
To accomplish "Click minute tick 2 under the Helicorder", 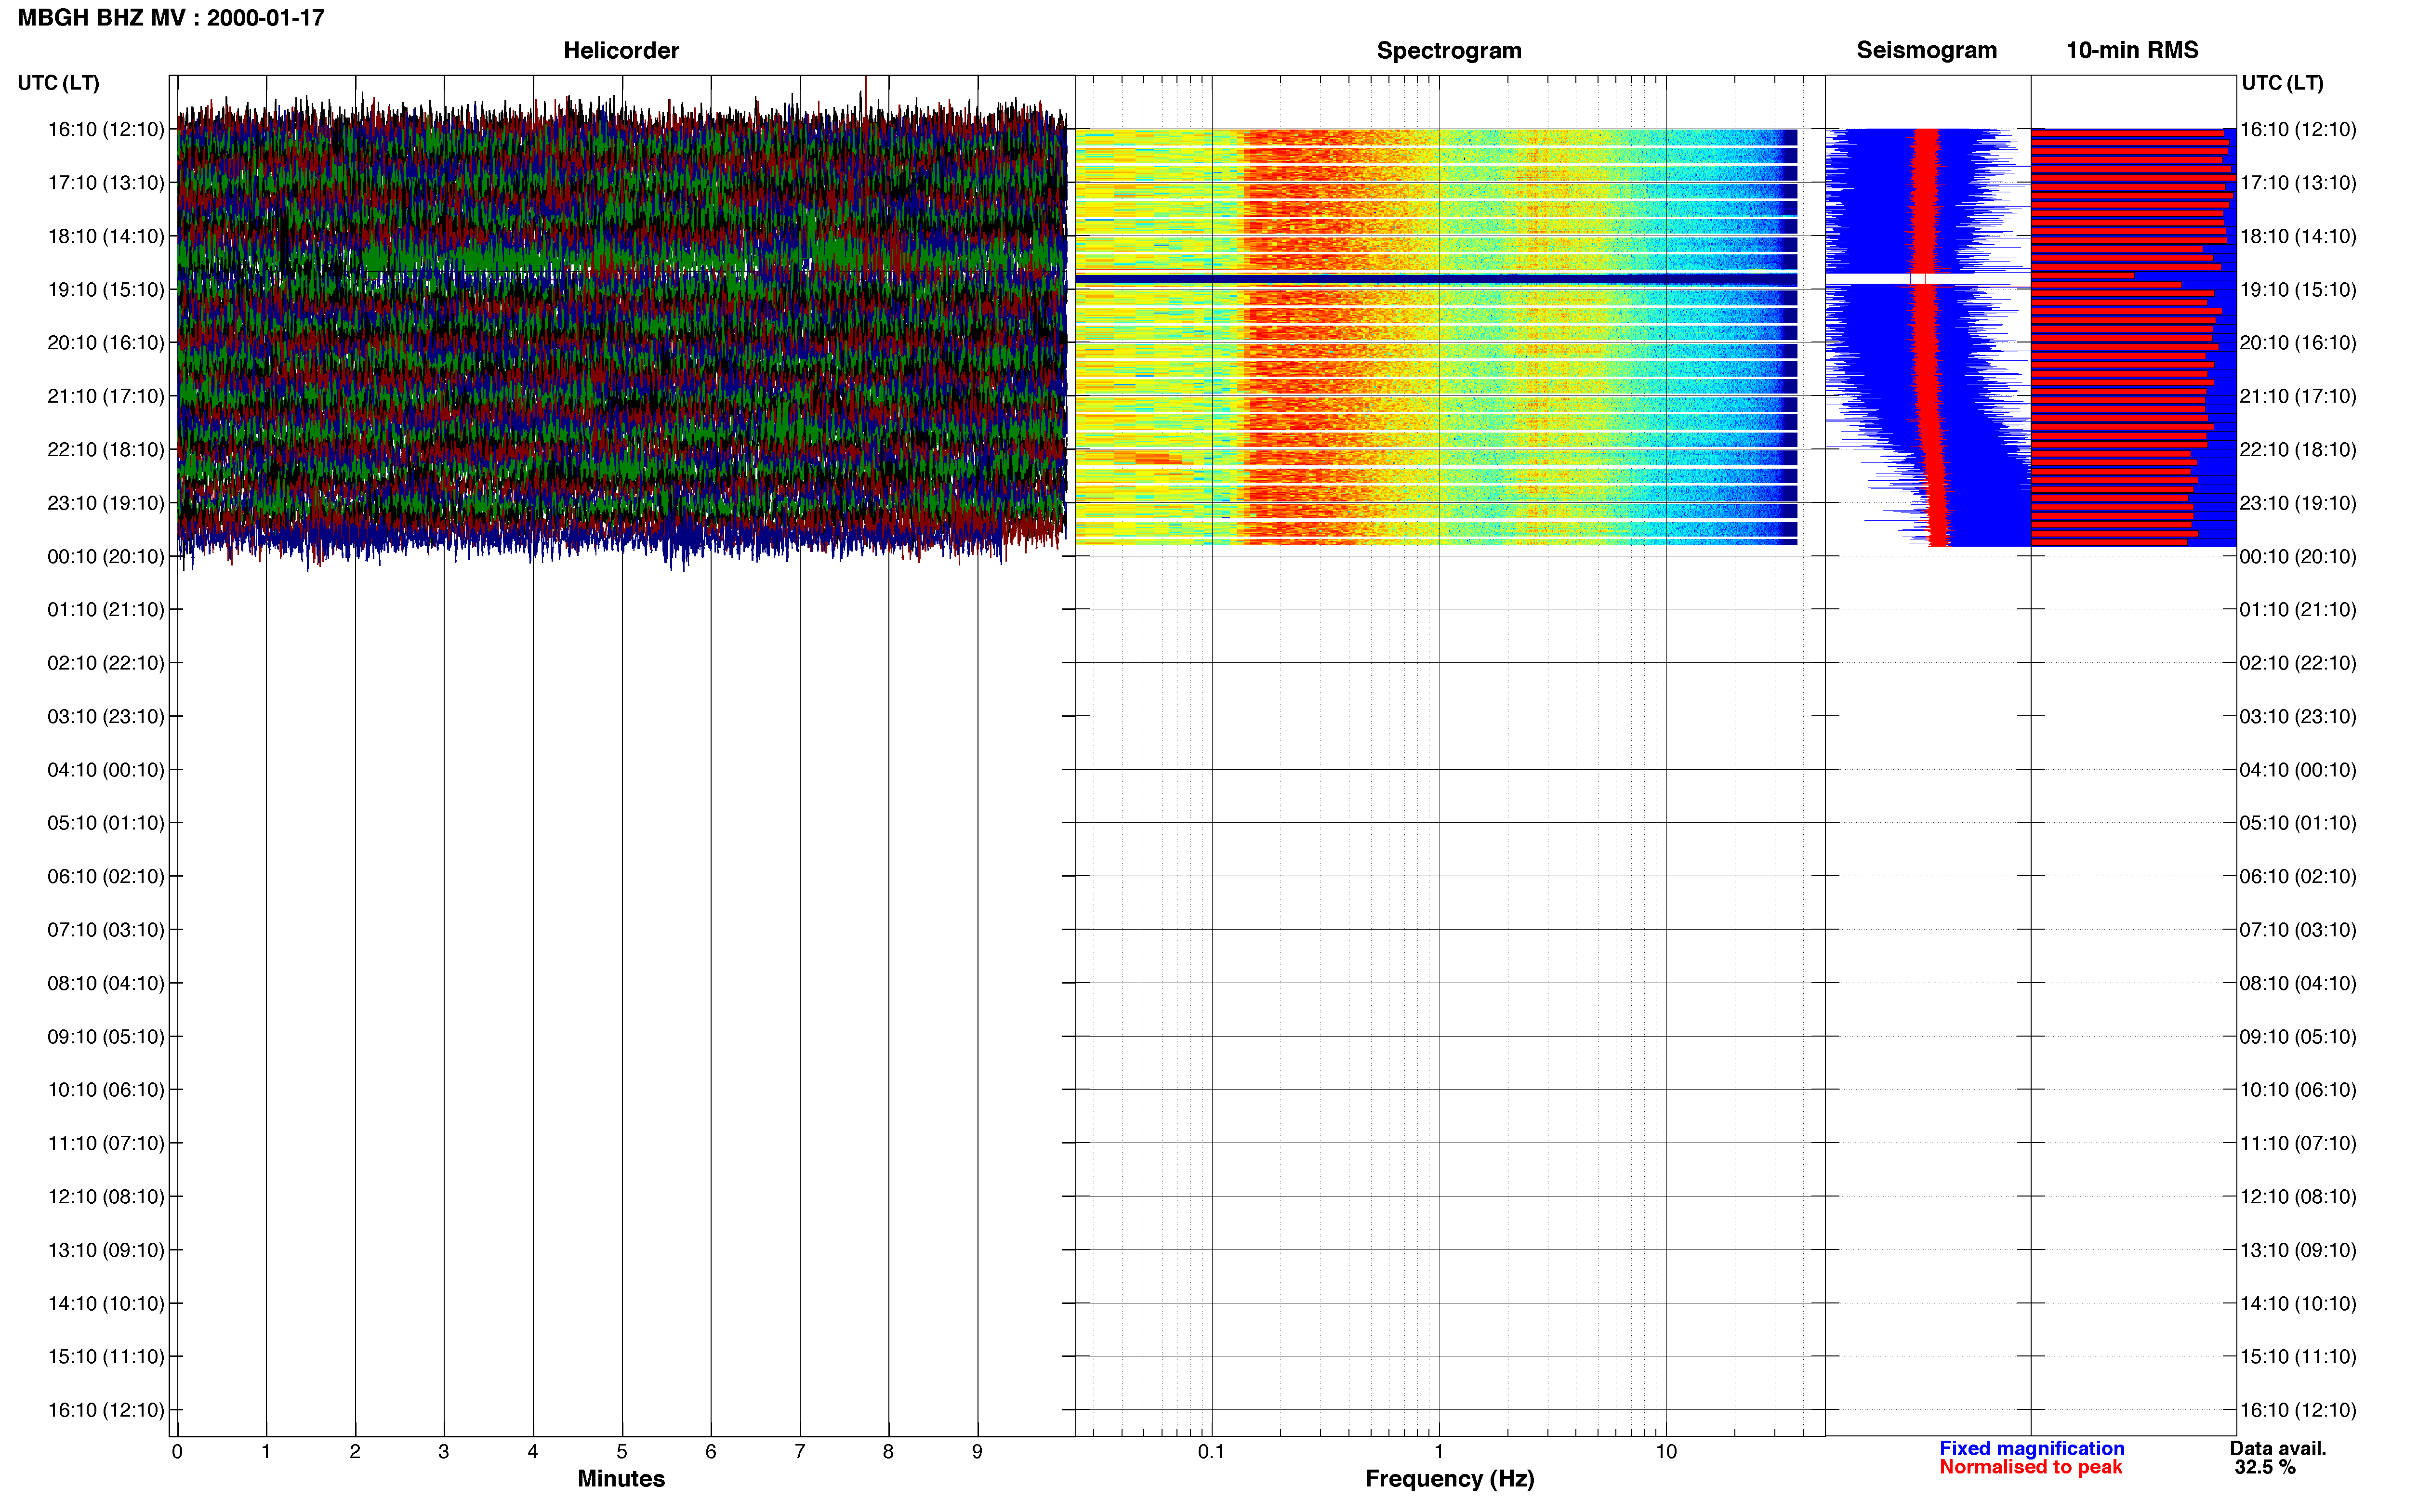I will [x=355, y=1451].
